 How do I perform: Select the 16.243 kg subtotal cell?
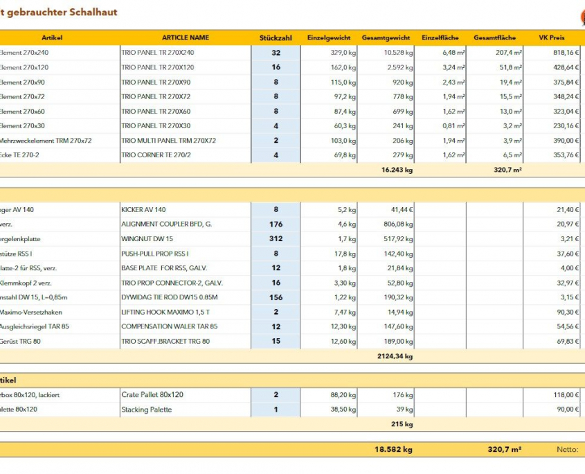tap(397, 170)
